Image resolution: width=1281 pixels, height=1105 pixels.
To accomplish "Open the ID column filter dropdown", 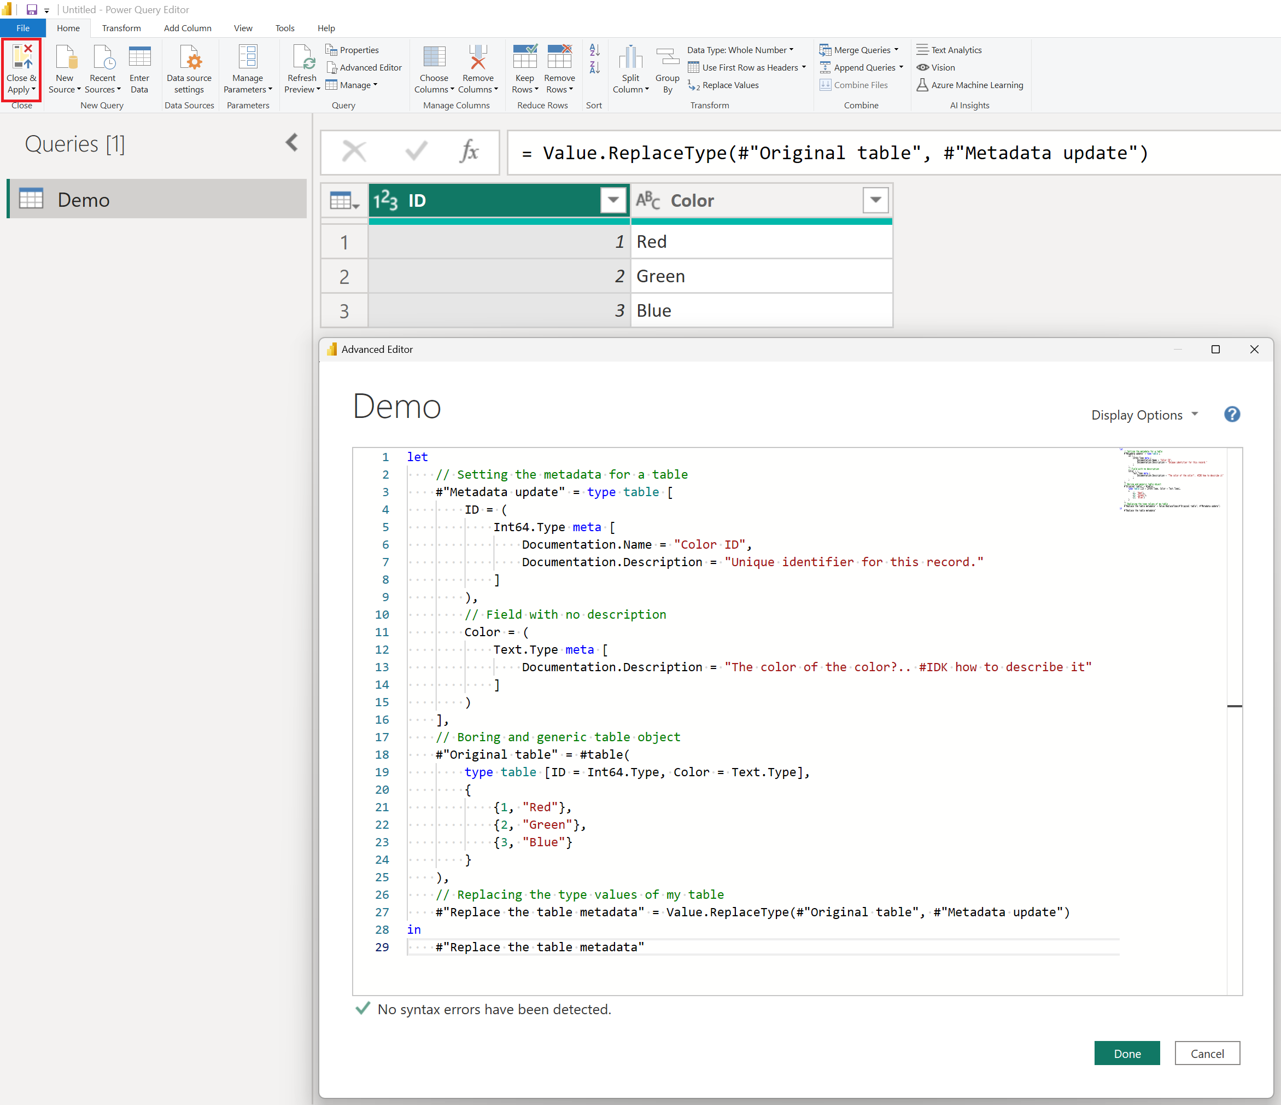I will tap(613, 200).
